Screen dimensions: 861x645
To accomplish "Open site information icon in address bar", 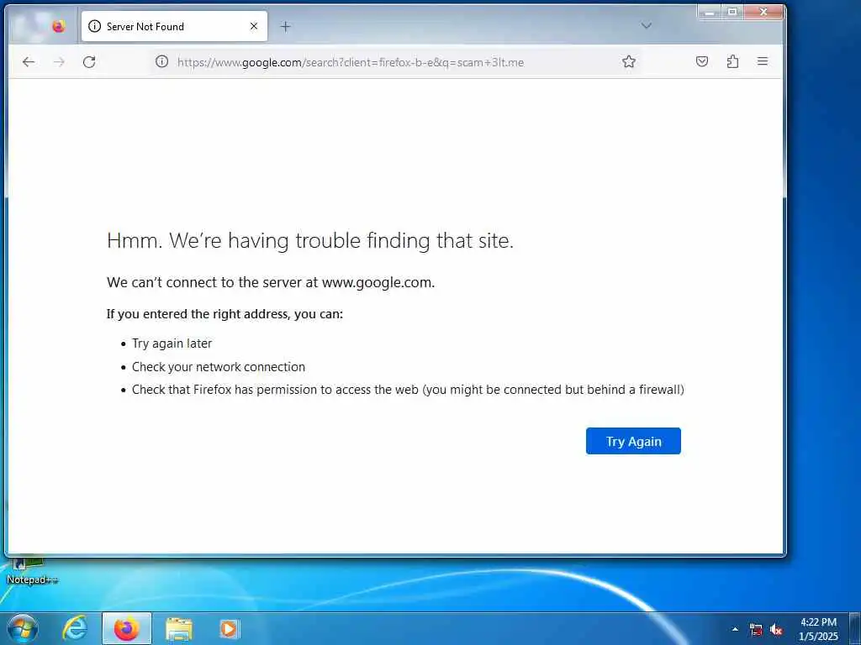I will 161,61.
